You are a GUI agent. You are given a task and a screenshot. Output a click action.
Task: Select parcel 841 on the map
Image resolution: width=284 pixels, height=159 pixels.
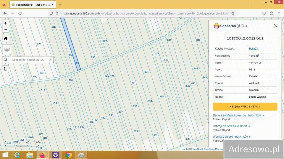click(169, 40)
